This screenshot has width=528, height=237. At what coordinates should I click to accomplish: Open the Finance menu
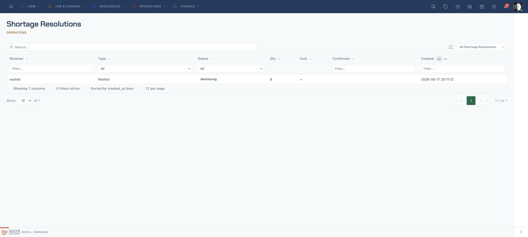point(186,6)
